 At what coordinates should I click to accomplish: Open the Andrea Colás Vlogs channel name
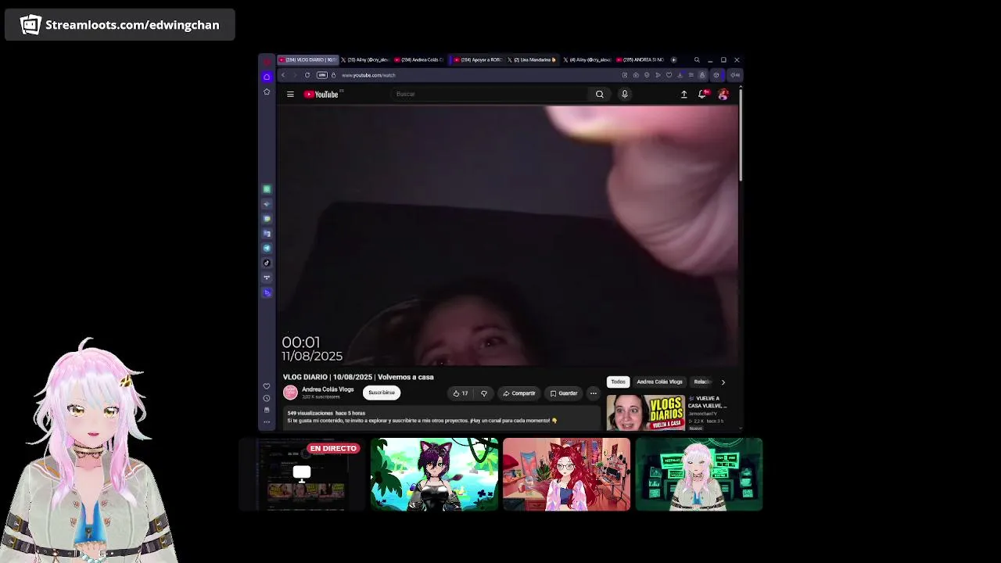(328, 389)
